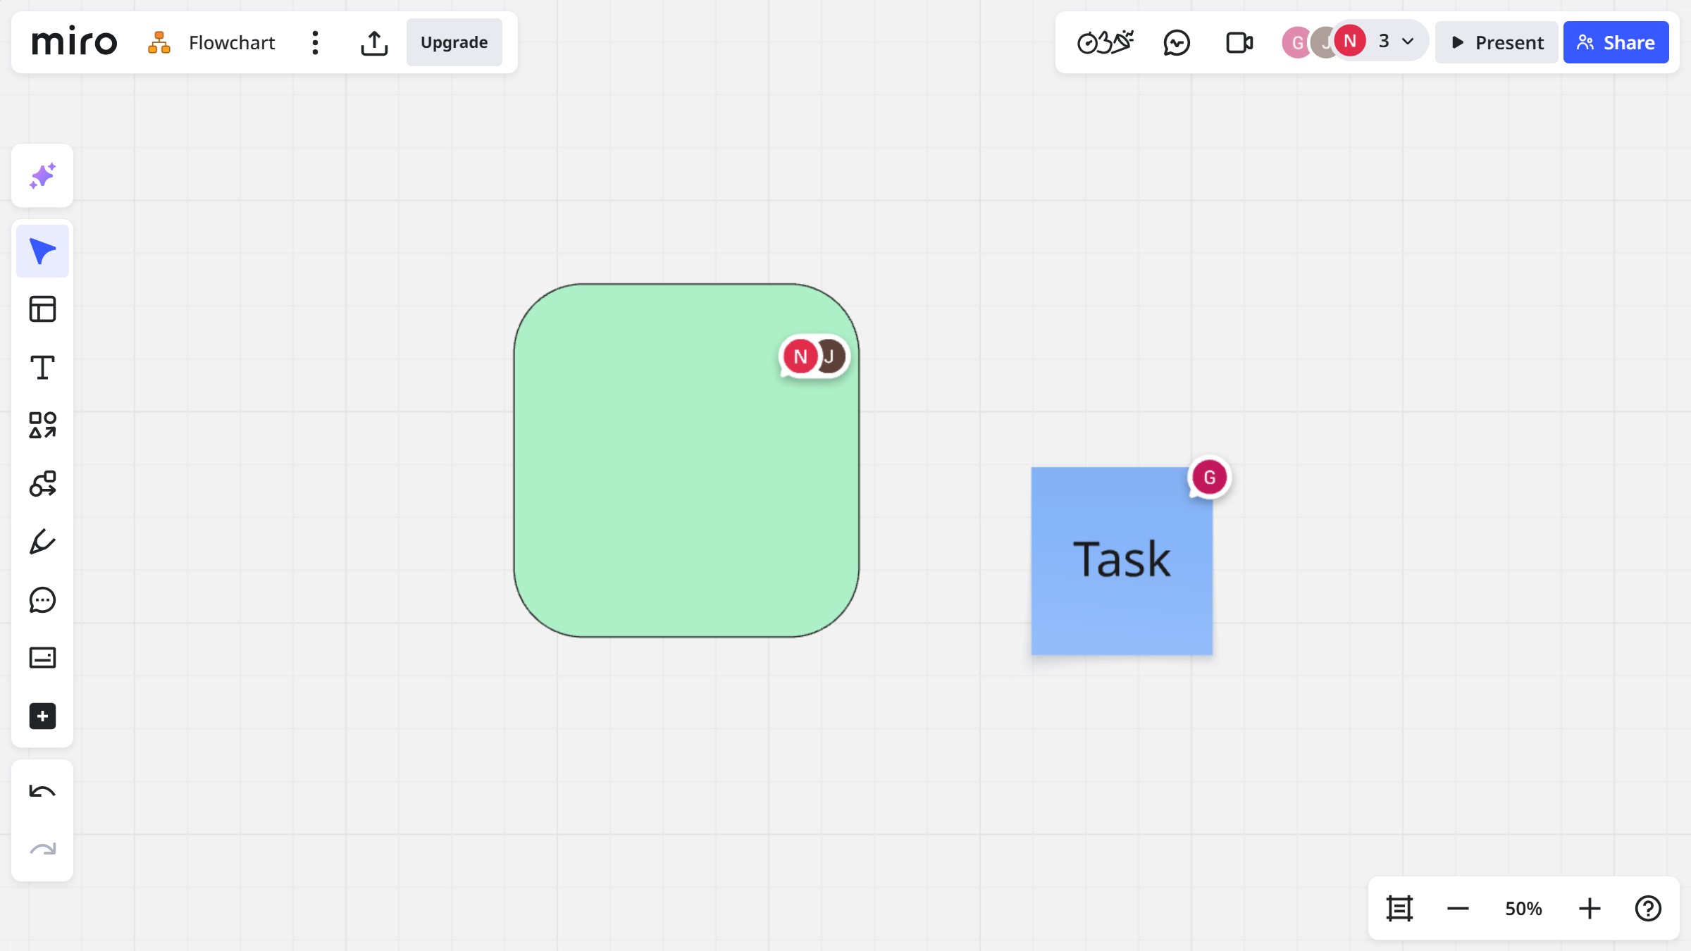Image resolution: width=1691 pixels, height=951 pixels.
Task: Zoom in with the plus button
Action: pyautogui.click(x=1590, y=909)
